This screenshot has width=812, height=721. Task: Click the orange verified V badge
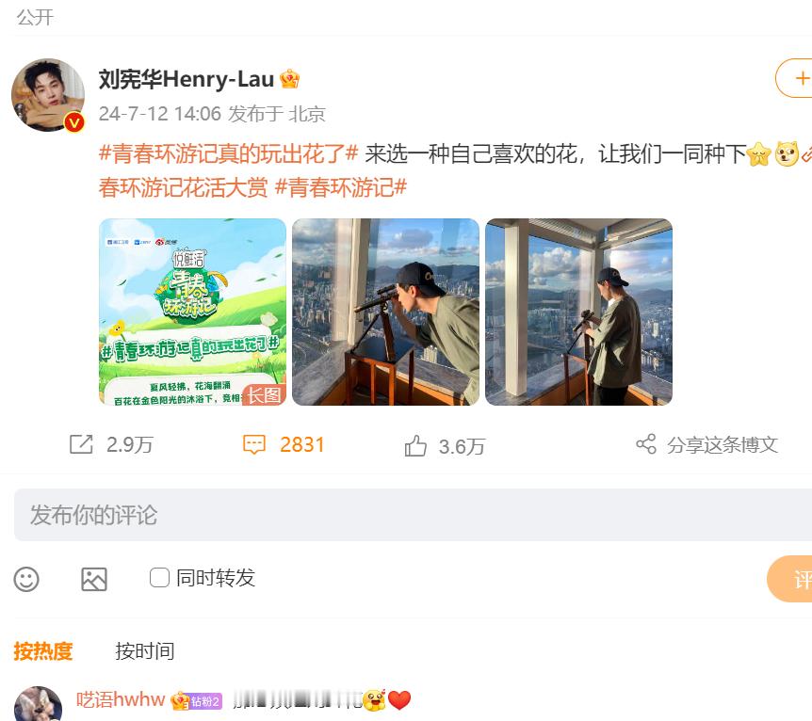tap(74, 122)
